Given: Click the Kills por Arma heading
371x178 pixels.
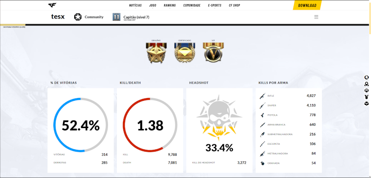Looking at the screenshot, I should click(x=273, y=83).
